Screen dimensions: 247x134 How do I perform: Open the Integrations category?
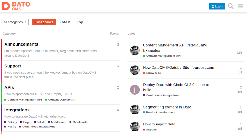point(17,110)
